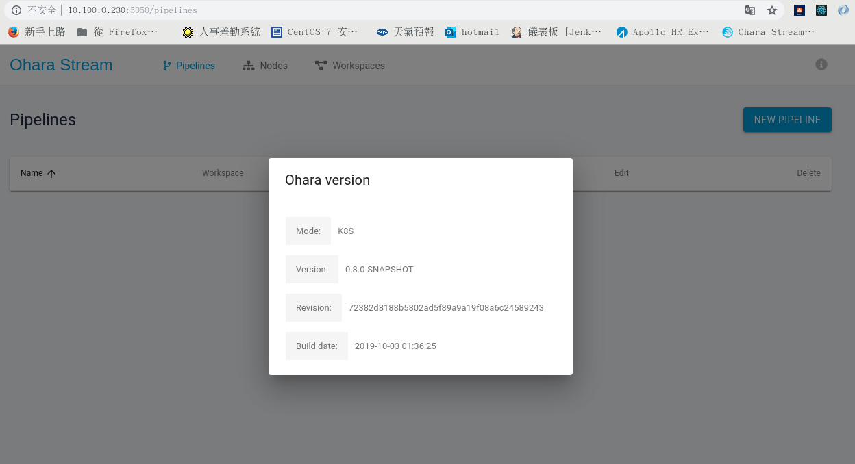Click the Build date: label
This screenshot has width=855, height=464.
click(x=317, y=346)
